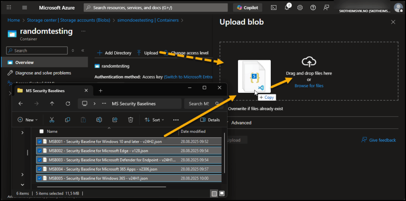Image resolution: width=406 pixels, height=201 pixels.
Task: Expand hidden address path ellipsis
Action: pyautogui.click(x=104, y=103)
